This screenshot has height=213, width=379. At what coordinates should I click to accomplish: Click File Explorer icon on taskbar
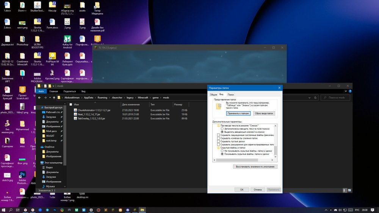coord(143,210)
